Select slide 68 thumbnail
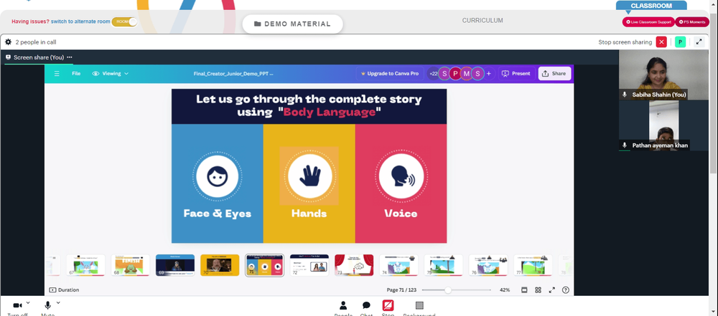Image resolution: width=718 pixels, height=316 pixels. (130, 265)
